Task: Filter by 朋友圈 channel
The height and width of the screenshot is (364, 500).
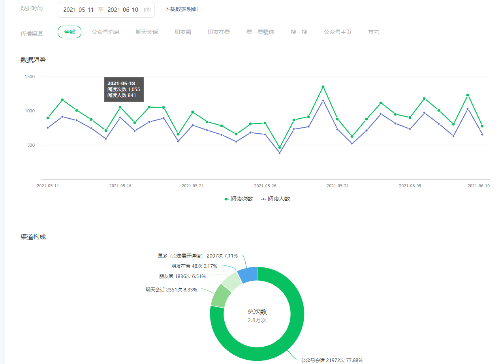Action: pyautogui.click(x=183, y=32)
